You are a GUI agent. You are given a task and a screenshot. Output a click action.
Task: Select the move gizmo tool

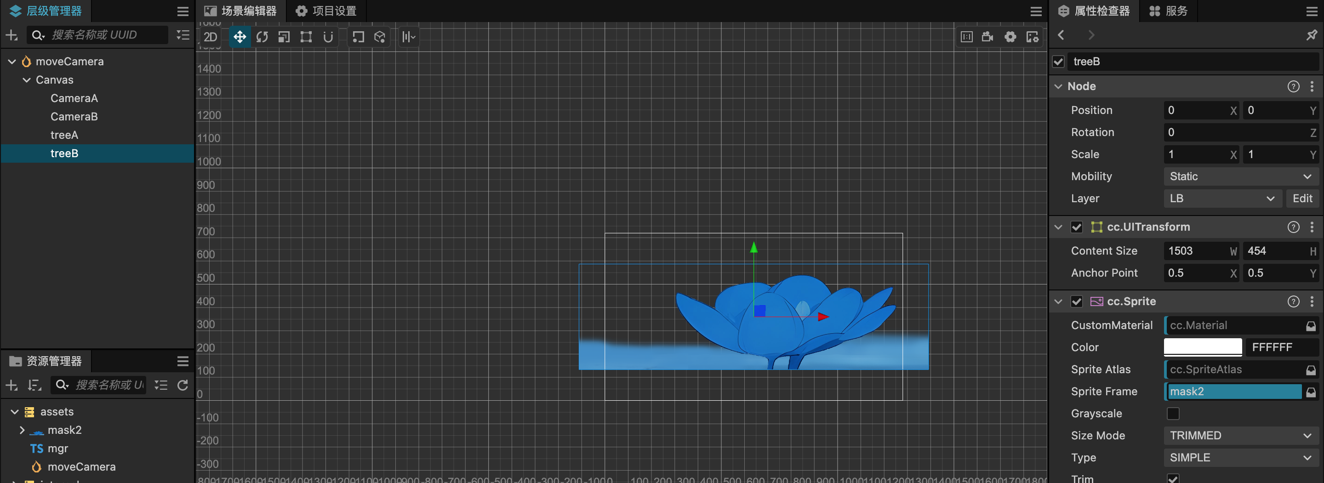[240, 37]
